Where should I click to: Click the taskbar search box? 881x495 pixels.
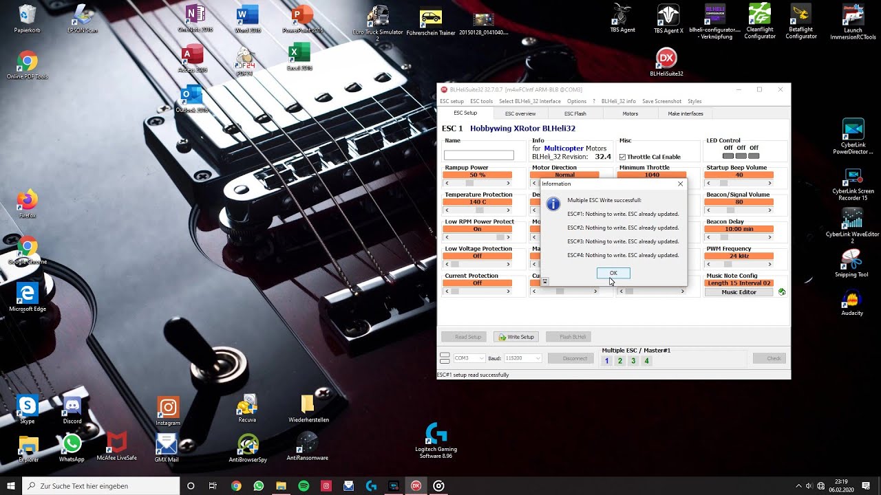pyautogui.click(x=101, y=485)
